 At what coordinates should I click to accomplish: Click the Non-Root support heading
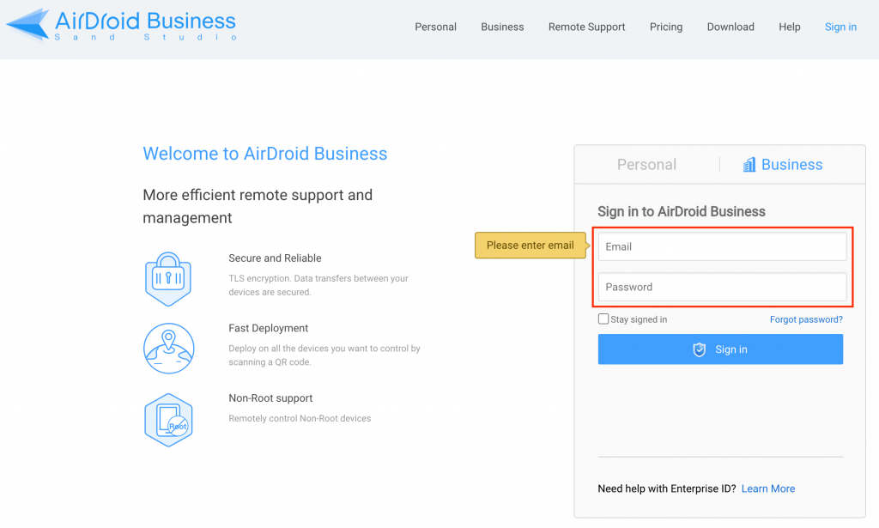[270, 398]
